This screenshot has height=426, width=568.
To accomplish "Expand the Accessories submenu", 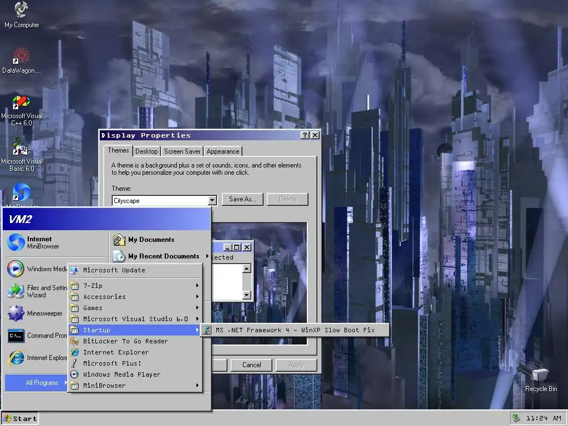I will [135, 297].
